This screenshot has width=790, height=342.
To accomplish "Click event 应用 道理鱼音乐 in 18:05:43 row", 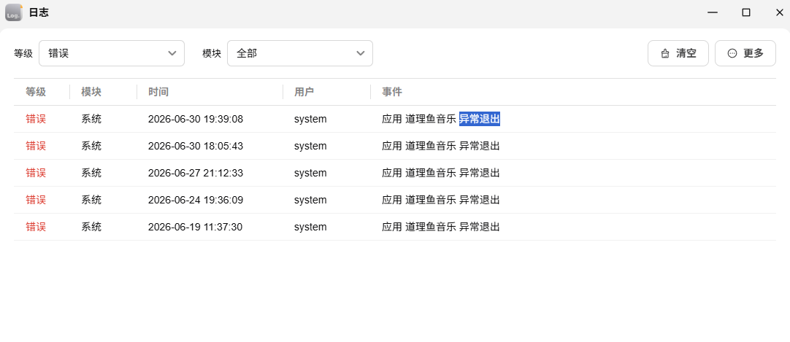I will coord(419,147).
